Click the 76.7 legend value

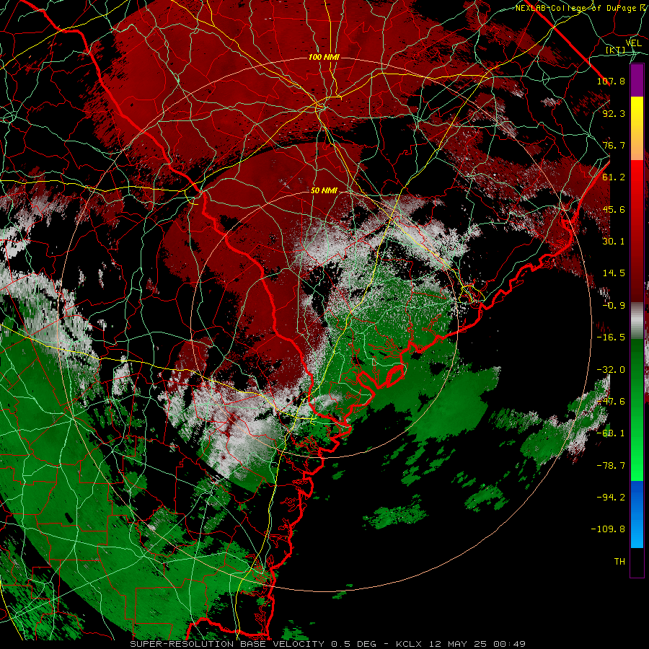614,145
